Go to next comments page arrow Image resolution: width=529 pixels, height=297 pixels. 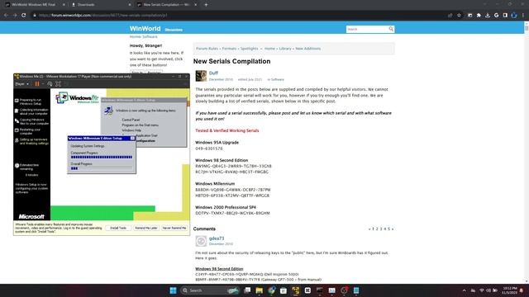point(393,229)
